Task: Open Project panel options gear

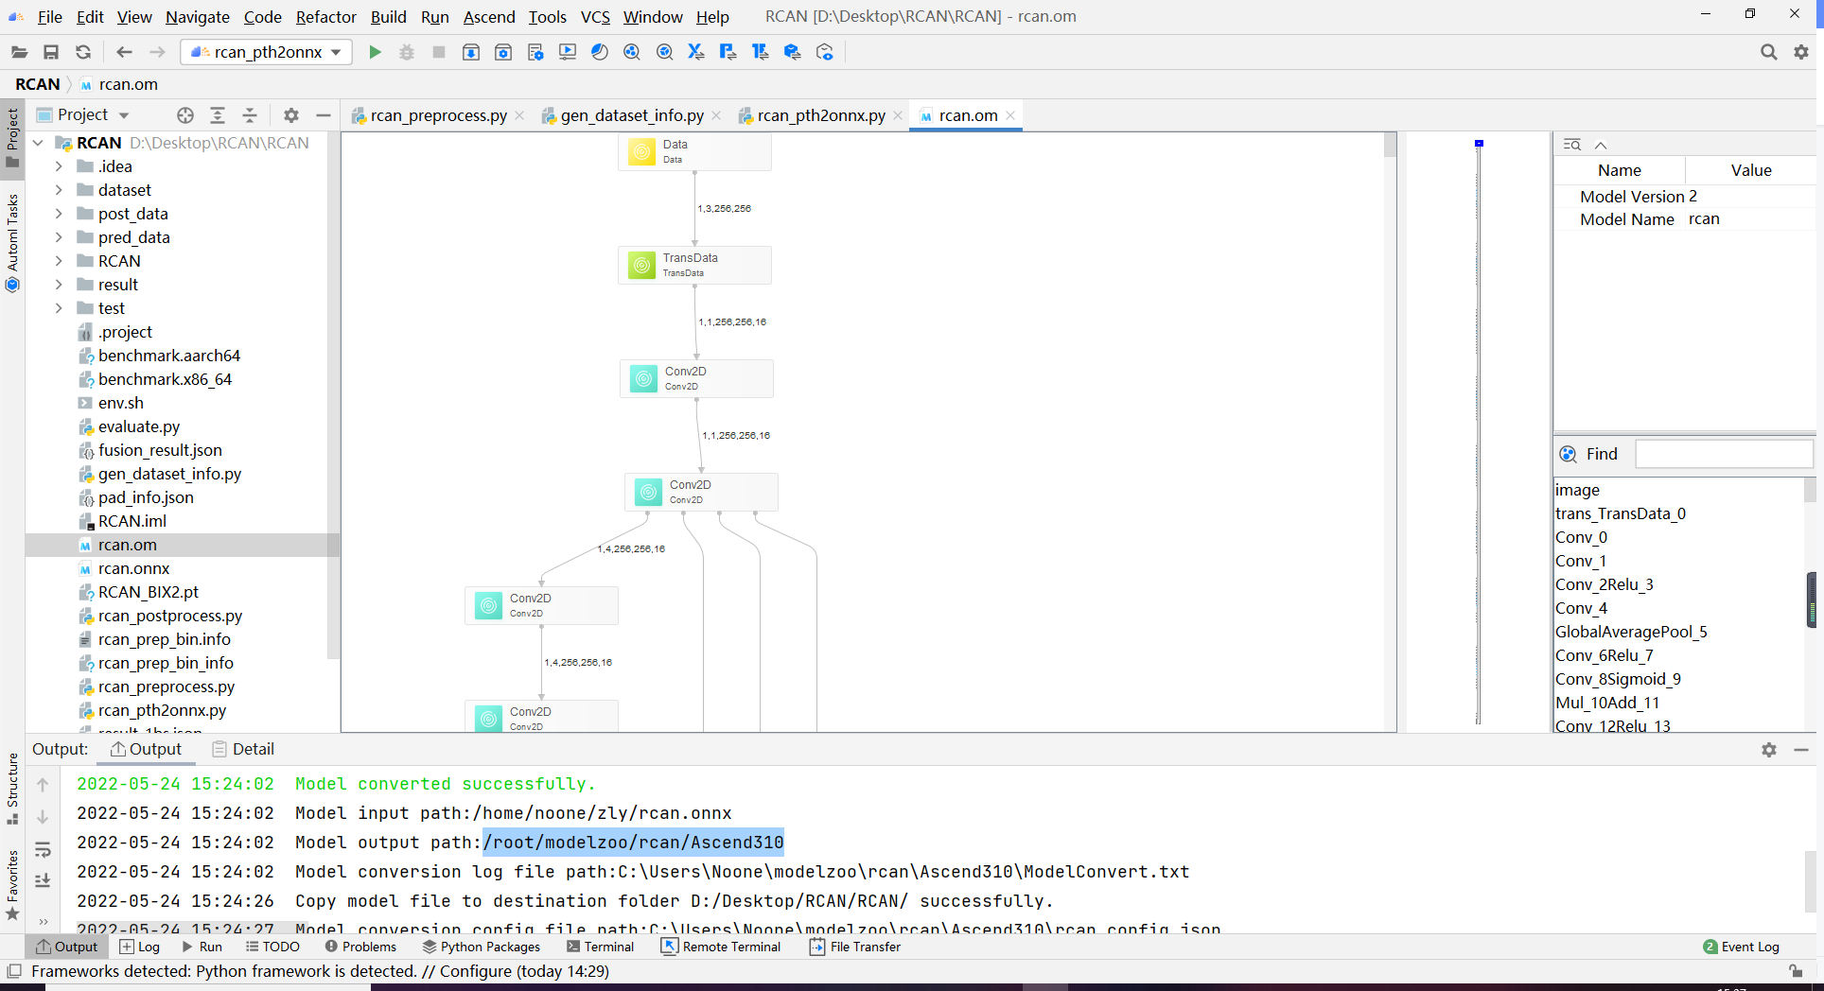Action: pyautogui.click(x=291, y=115)
